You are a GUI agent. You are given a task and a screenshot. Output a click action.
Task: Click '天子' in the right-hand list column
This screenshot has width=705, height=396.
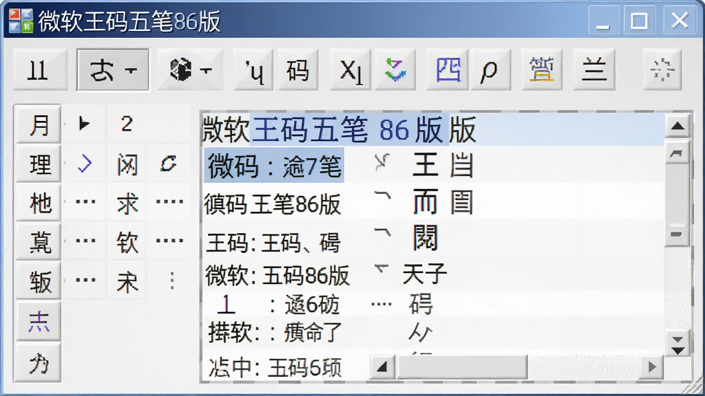tap(424, 274)
